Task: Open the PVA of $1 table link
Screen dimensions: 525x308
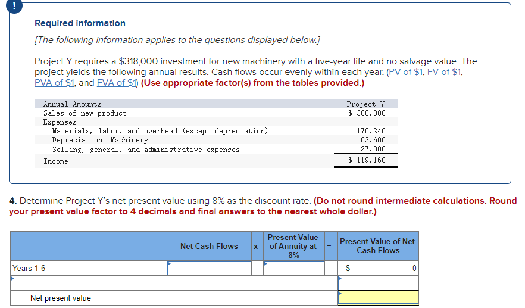Action: coord(54,83)
